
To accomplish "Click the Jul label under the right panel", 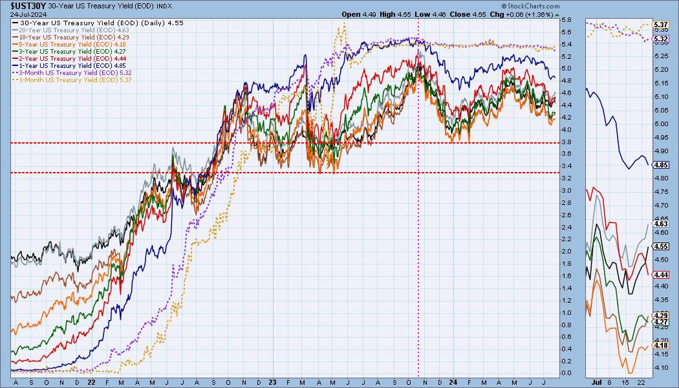I will (x=597, y=382).
